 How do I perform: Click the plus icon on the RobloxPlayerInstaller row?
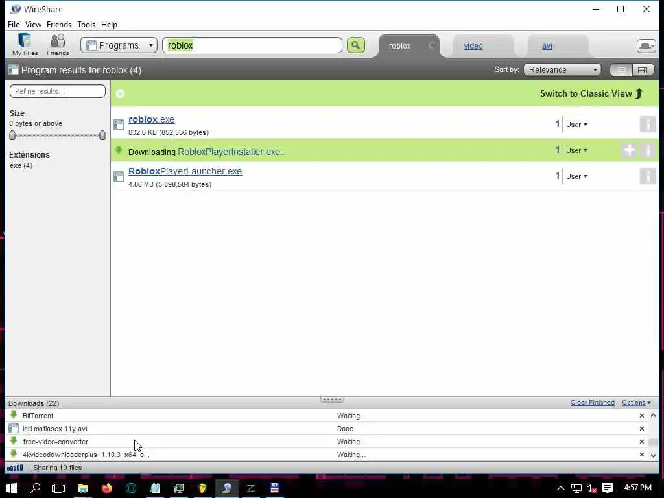point(629,150)
